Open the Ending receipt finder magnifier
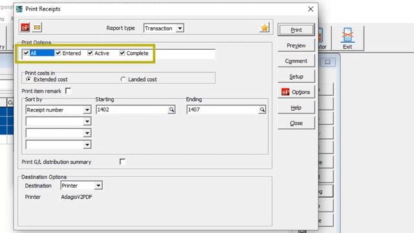Image resolution: width=414 pixels, height=233 pixels. coord(262,109)
